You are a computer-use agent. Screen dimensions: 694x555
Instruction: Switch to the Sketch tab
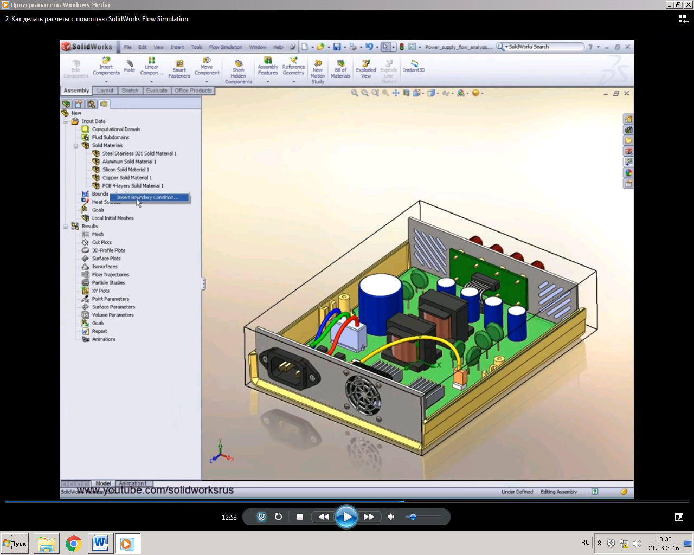(130, 91)
